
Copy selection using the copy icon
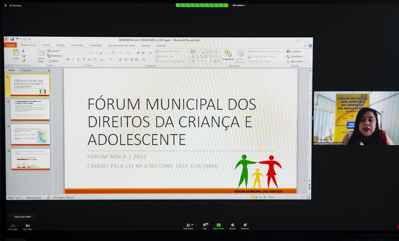point(24,56)
